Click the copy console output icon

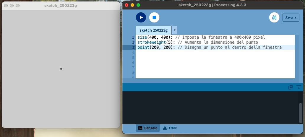[x=291, y=87]
